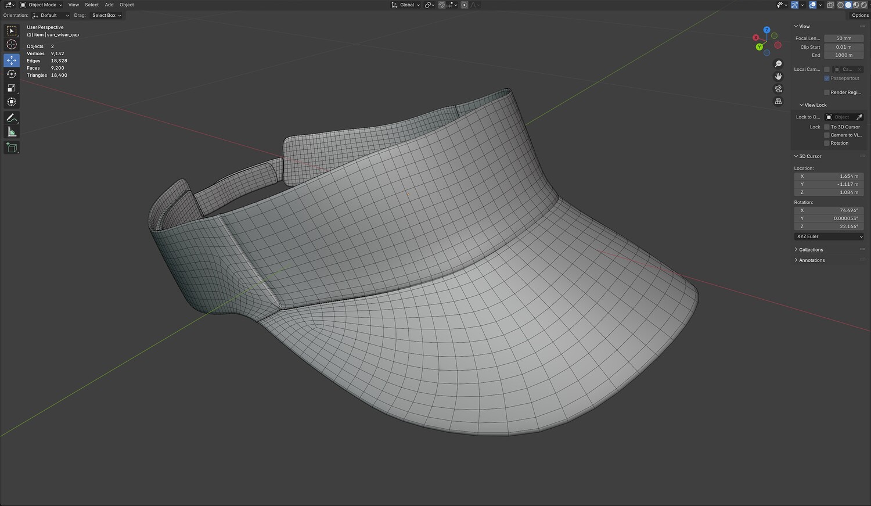
Task: Pick the Rotate tool
Action: tap(12, 74)
